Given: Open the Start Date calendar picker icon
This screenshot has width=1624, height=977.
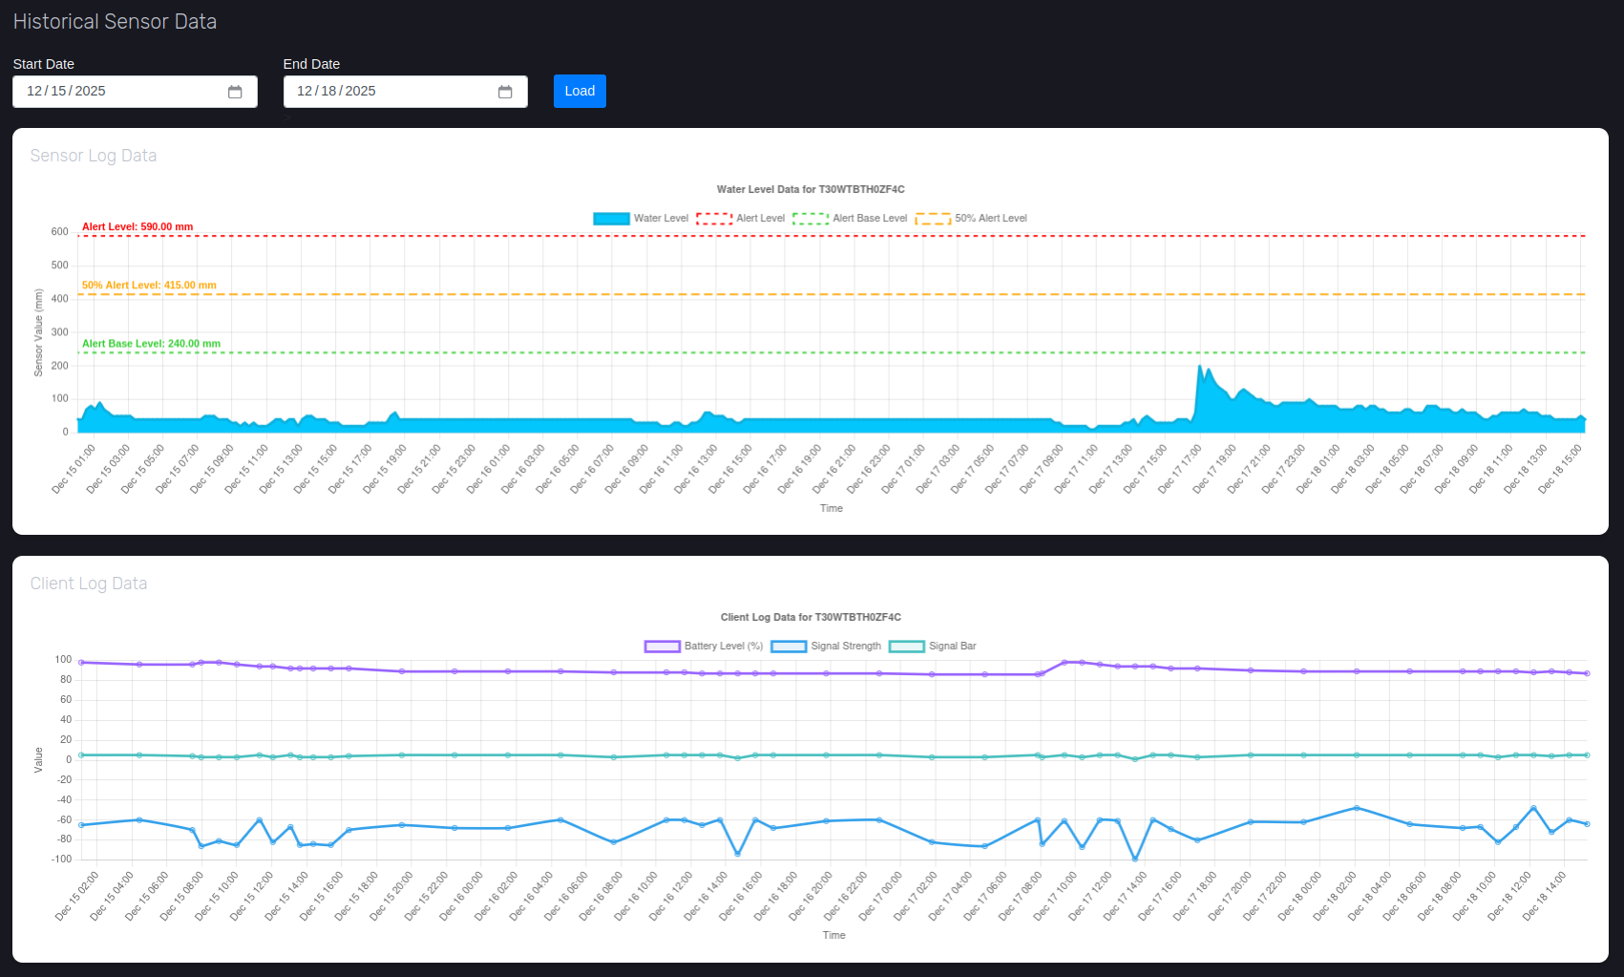Looking at the screenshot, I should point(235,92).
